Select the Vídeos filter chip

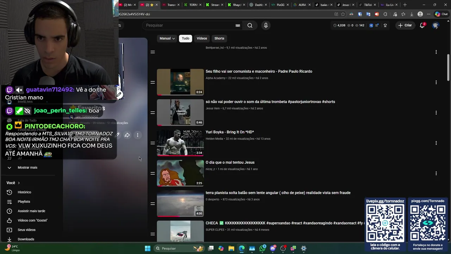pos(202,38)
